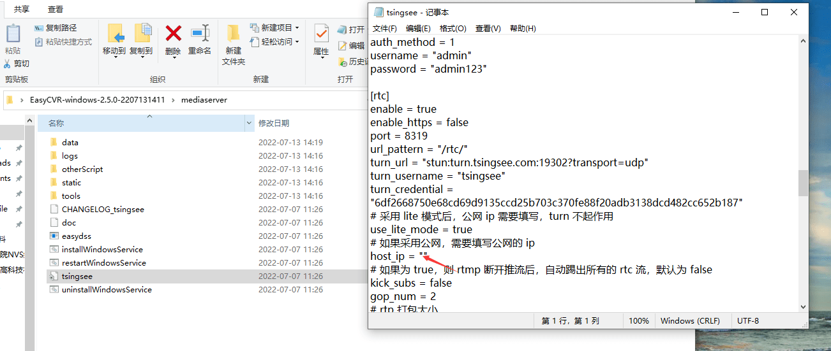Image resolution: width=831 pixels, height=351 pixels.
Task: Click the red 删除 (Delete) X icon
Action: pos(173,33)
